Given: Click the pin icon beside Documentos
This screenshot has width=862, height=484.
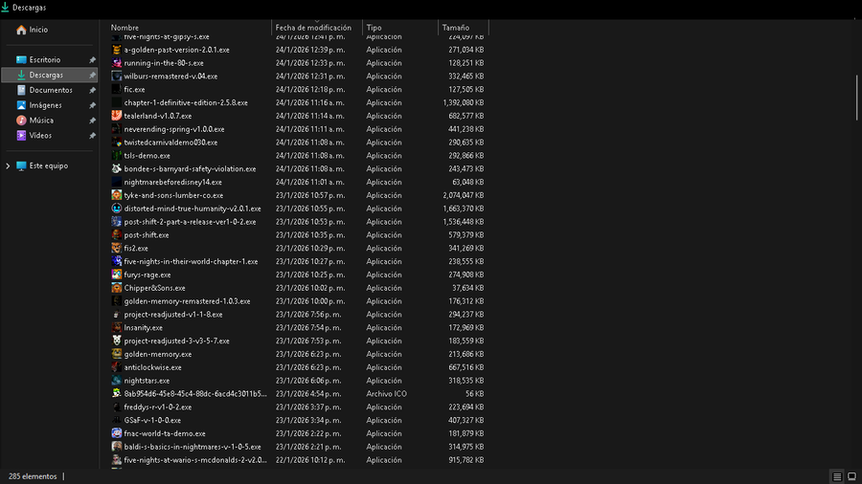Looking at the screenshot, I should tap(92, 90).
